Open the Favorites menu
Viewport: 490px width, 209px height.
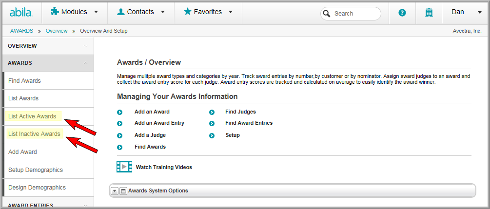(x=208, y=12)
